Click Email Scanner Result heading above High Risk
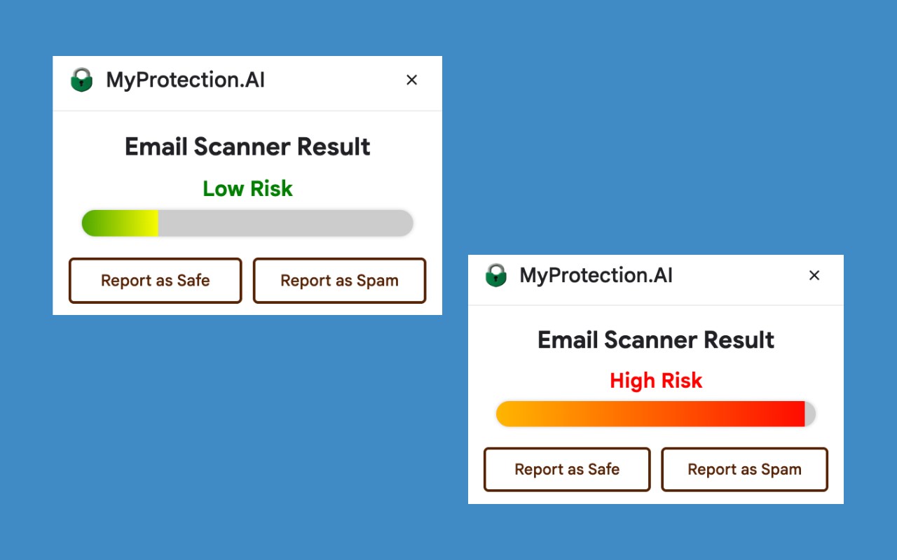Image resolution: width=897 pixels, height=560 pixels. 656,340
